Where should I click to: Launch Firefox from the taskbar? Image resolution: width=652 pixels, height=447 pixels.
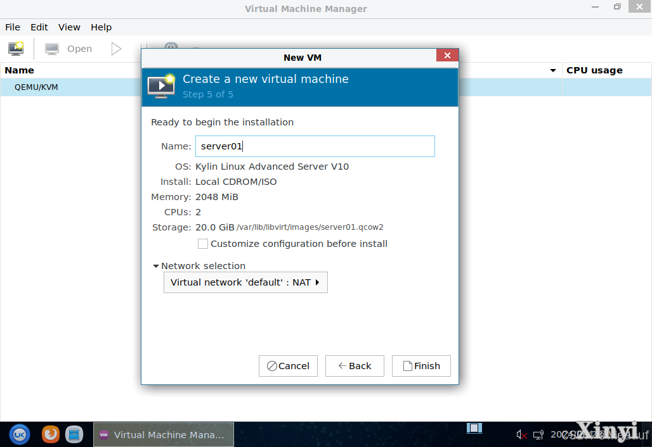[51, 434]
